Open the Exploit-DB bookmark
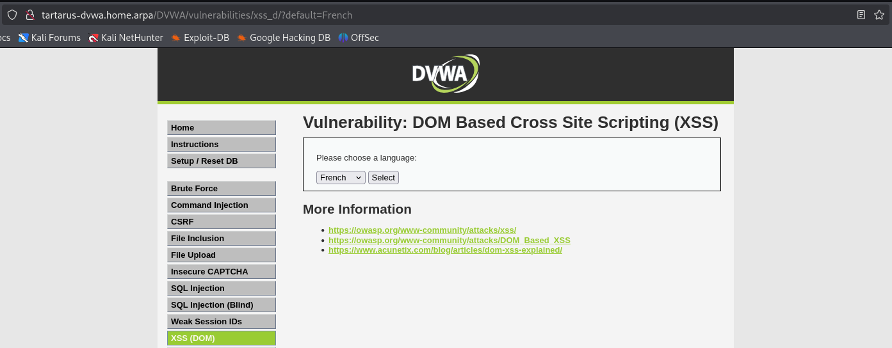This screenshot has height=348, width=892. pos(200,38)
